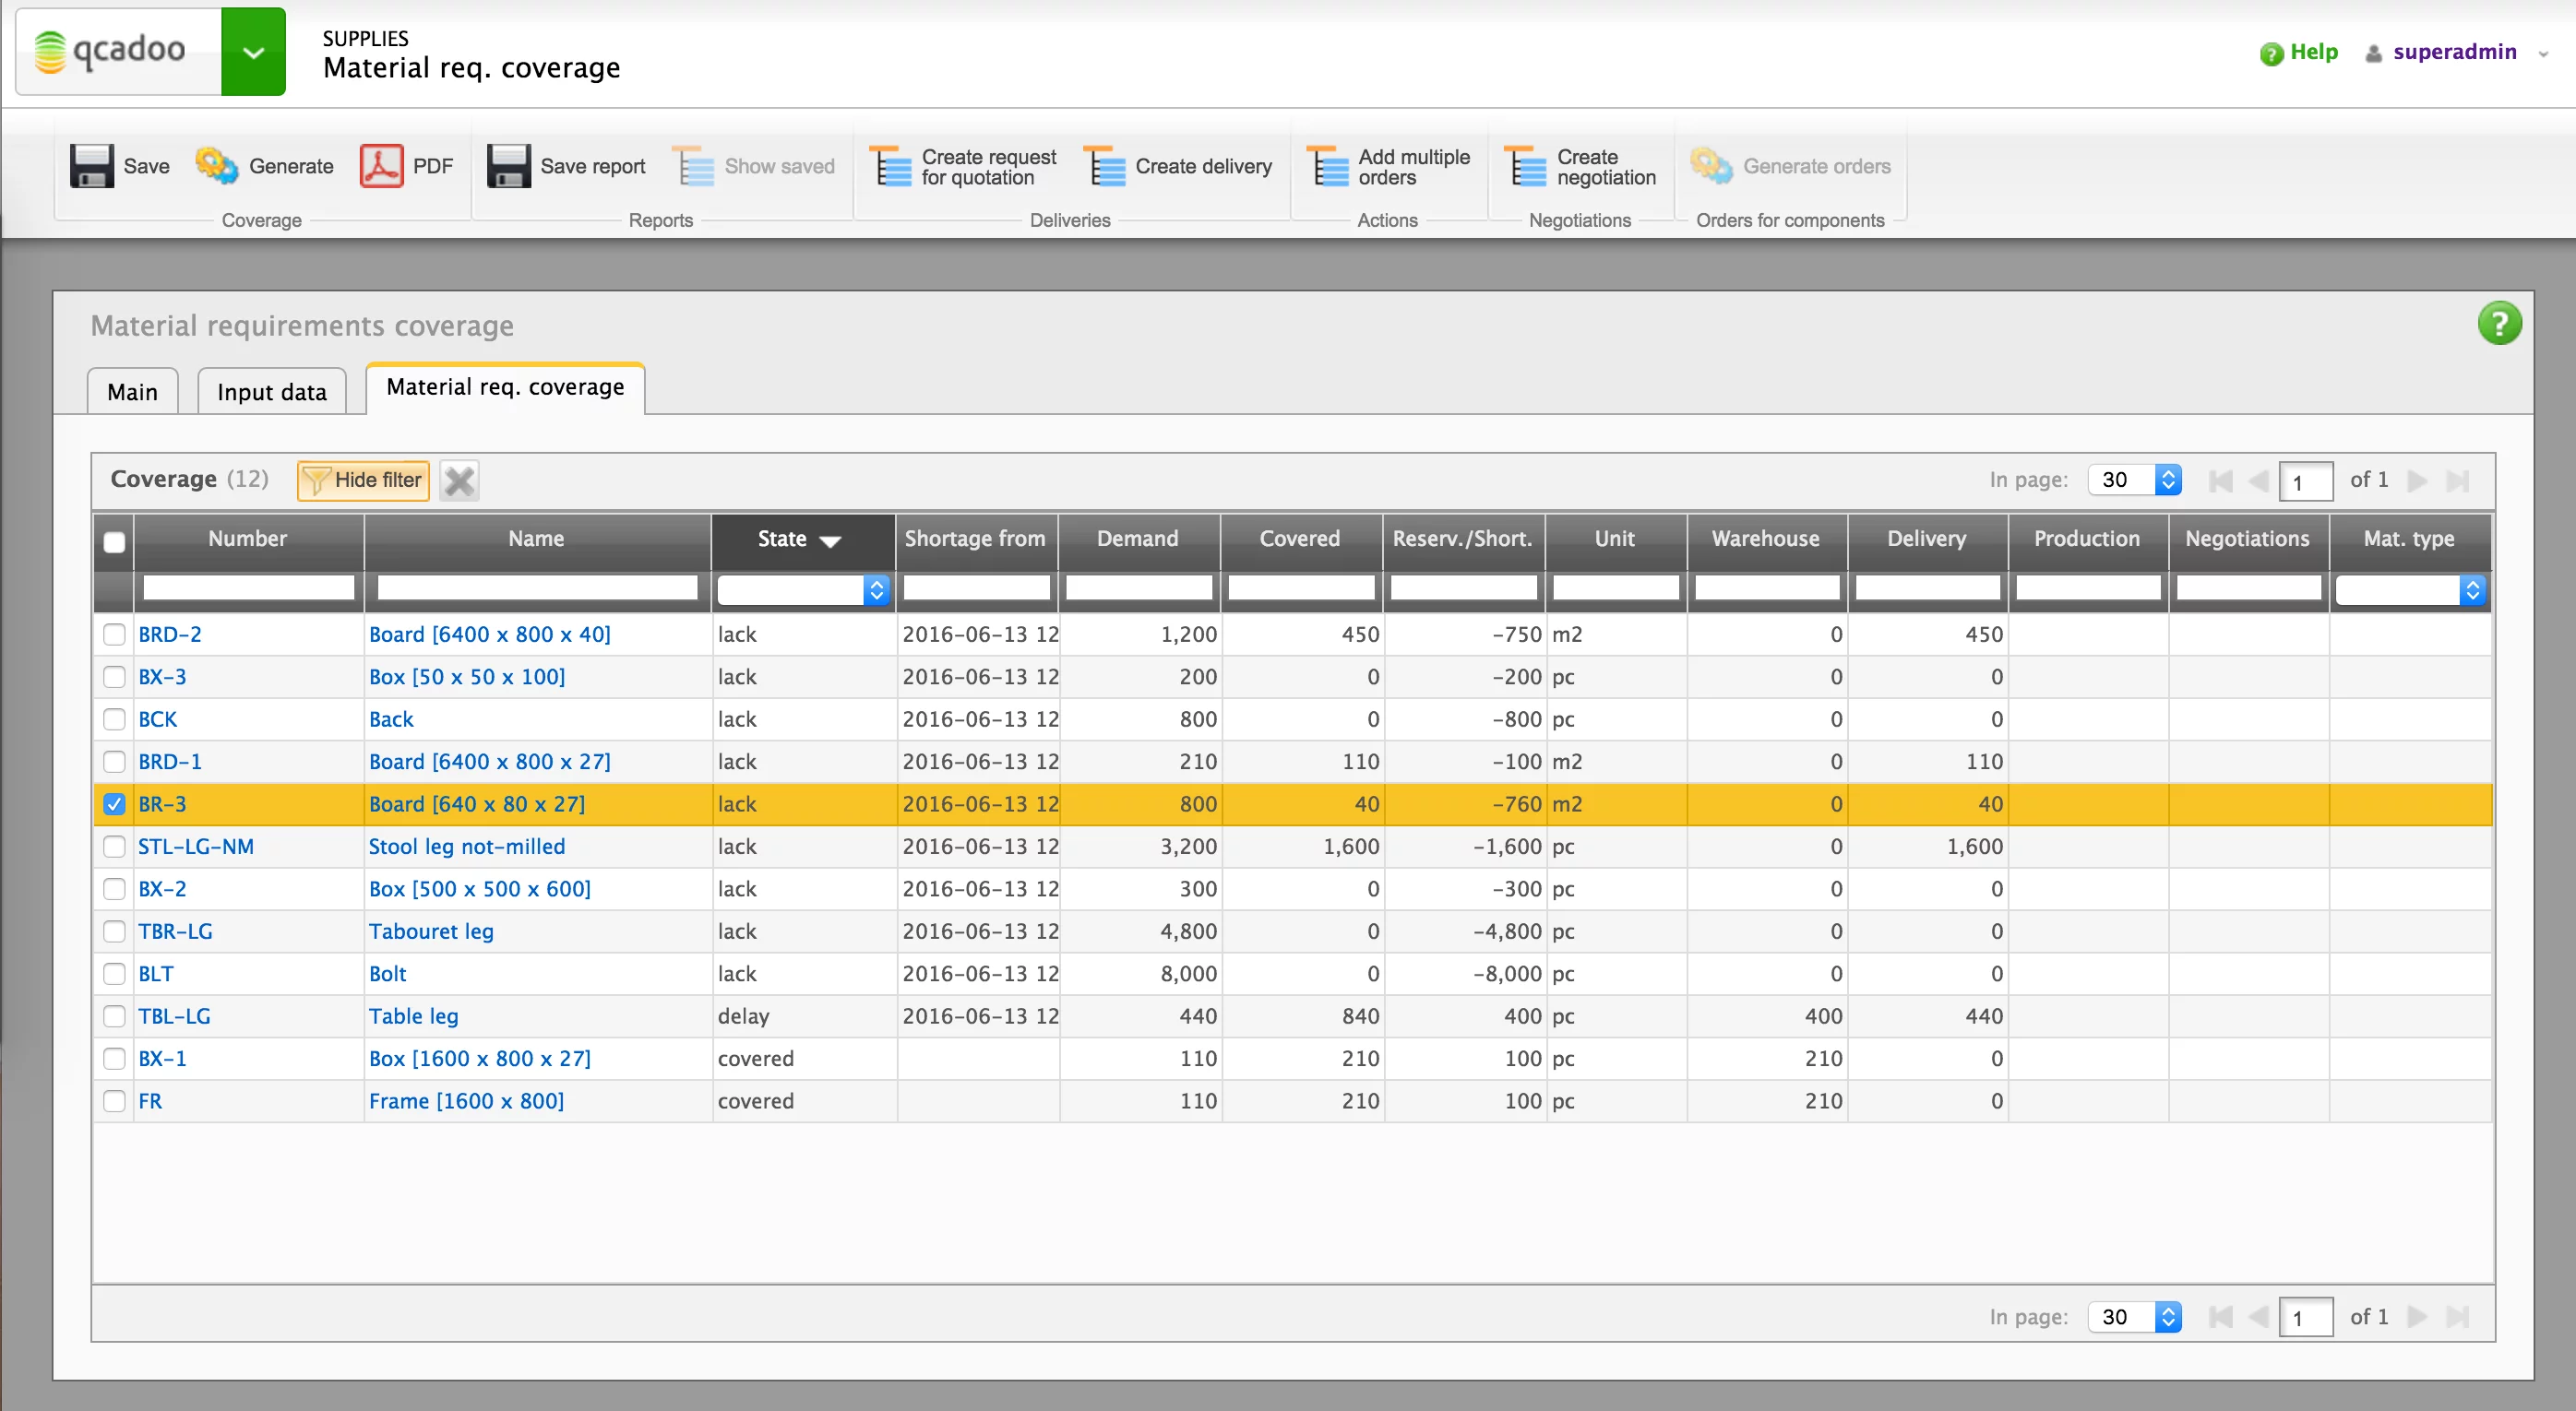Viewport: 2576px width, 1411px height.
Task: Click the Create negotiation icon
Action: [1526, 166]
